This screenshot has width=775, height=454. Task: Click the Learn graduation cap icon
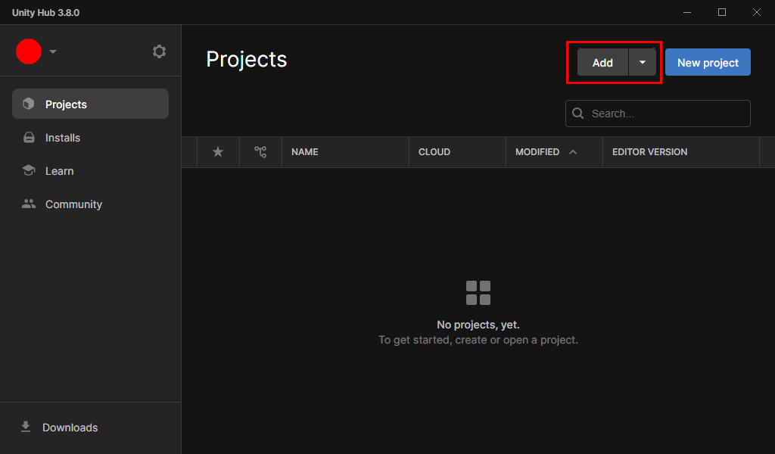(x=29, y=170)
